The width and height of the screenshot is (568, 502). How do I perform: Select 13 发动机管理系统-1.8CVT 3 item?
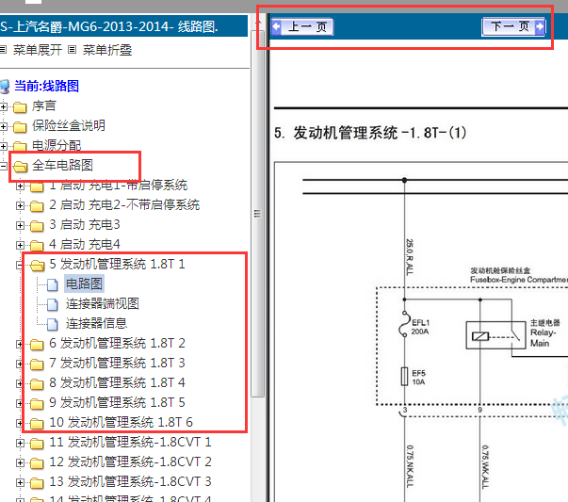coord(130,481)
